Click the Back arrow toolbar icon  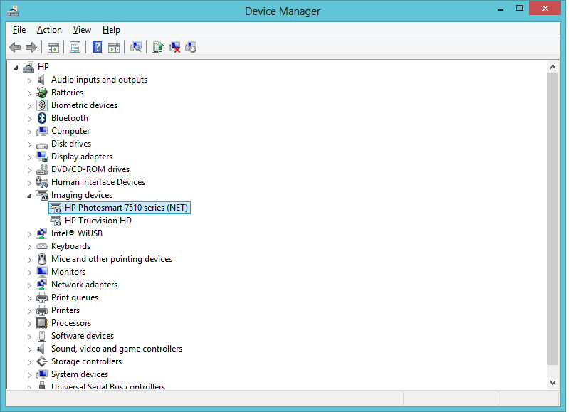pyautogui.click(x=15, y=48)
